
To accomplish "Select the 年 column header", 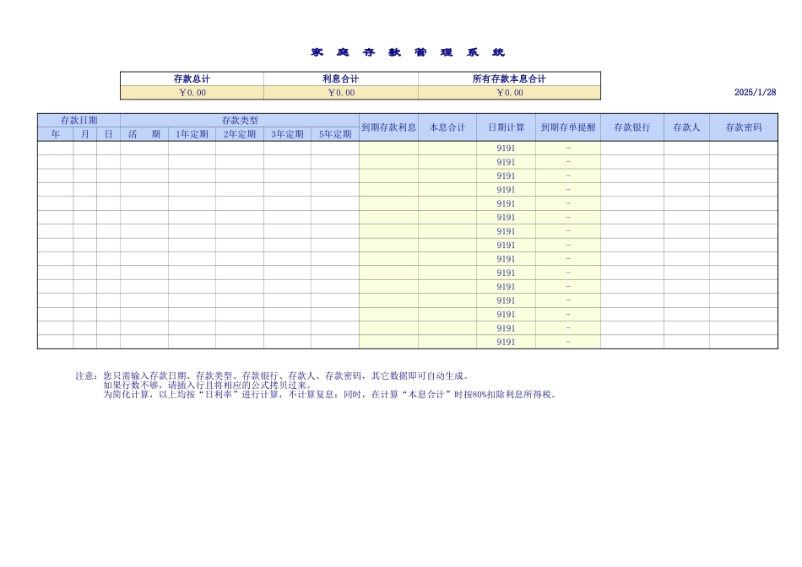I will pos(57,132).
